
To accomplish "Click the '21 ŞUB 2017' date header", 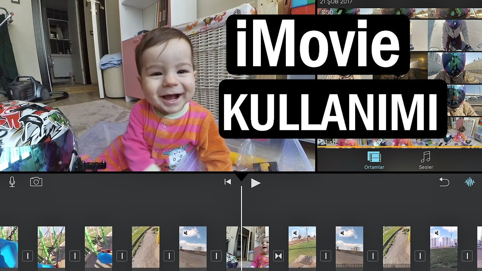I will tap(336, 2).
